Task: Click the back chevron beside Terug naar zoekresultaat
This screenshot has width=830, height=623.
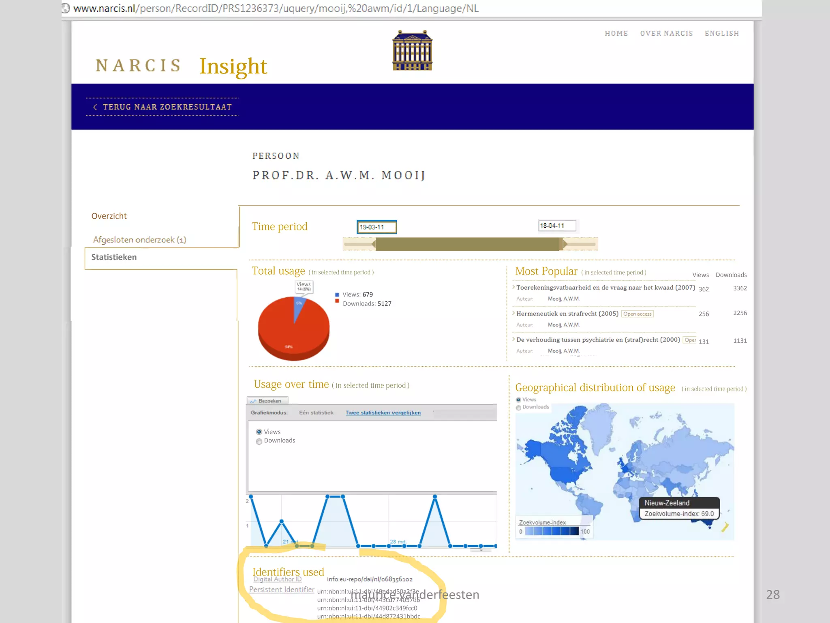Action: point(95,107)
